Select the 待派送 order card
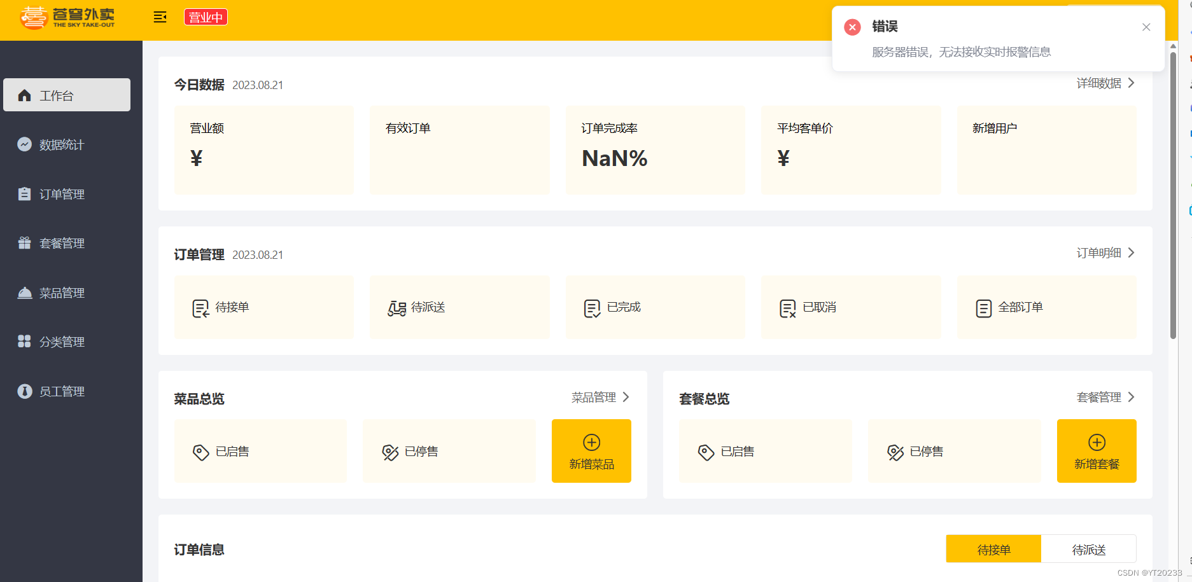Viewport: 1192px width, 582px height. (459, 307)
